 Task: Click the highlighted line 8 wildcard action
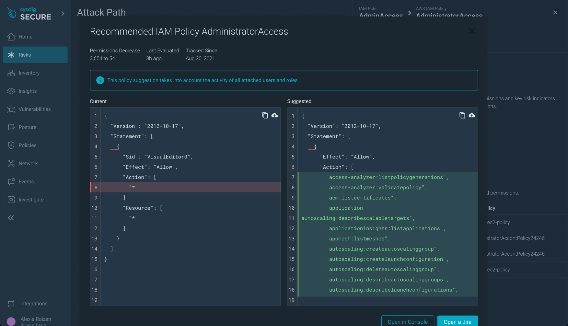coord(185,187)
